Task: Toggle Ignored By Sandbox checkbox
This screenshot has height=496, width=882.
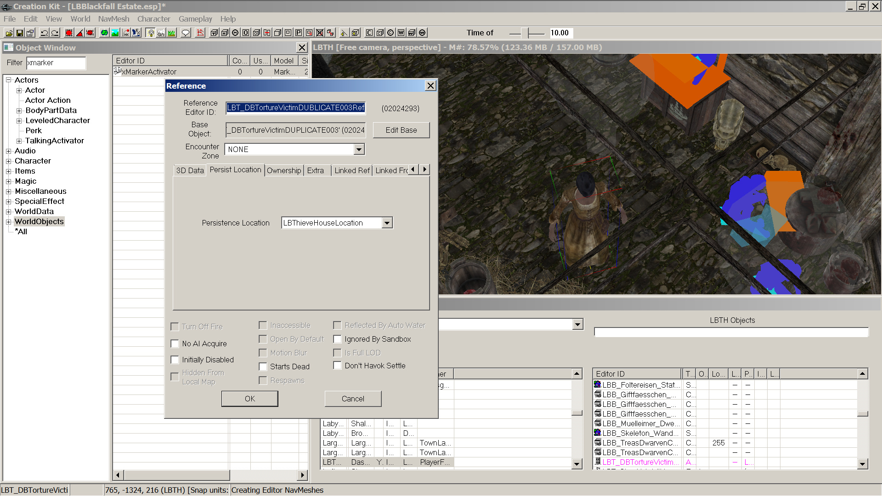Action: click(x=338, y=339)
